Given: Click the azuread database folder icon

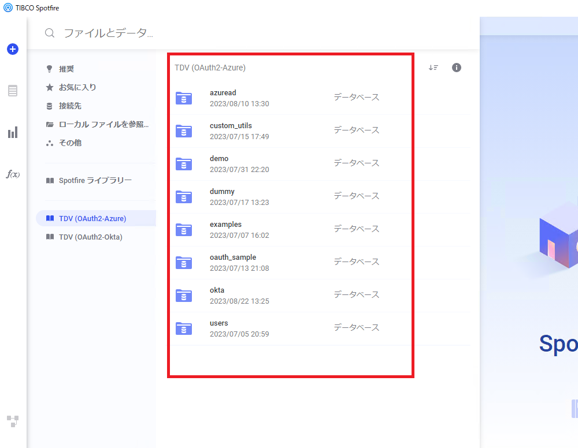Looking at the screenshot, I should tap(184, 98).
